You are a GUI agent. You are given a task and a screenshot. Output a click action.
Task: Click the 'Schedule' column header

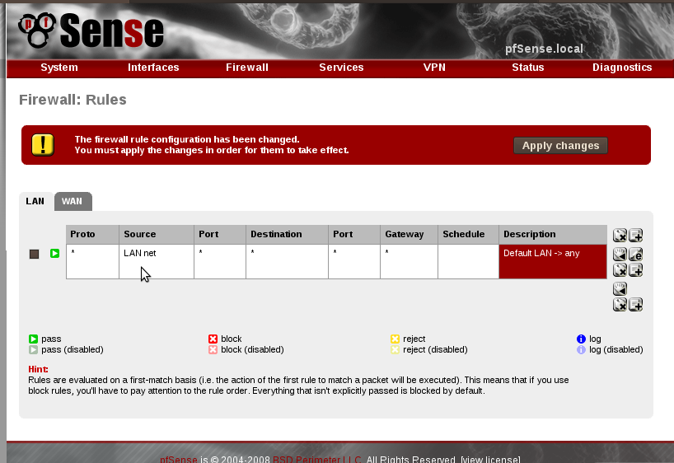(468, 234)
